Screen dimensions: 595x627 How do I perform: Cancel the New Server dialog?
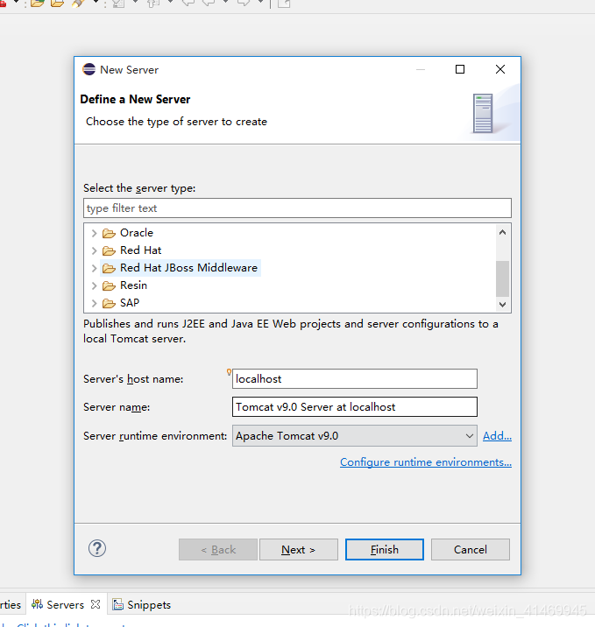(x=471, y=550)
